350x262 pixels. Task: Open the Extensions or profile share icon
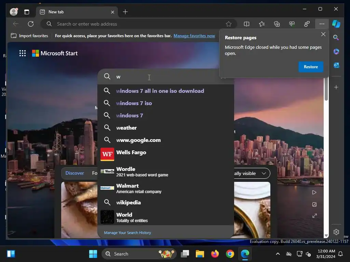(x=307, y=24)
